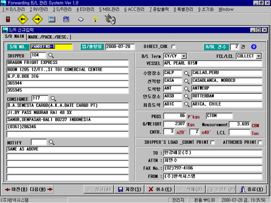This screenshot has height=203, width=271.
Task: Select the S/R MAIN tab
Action: (14, 37)
